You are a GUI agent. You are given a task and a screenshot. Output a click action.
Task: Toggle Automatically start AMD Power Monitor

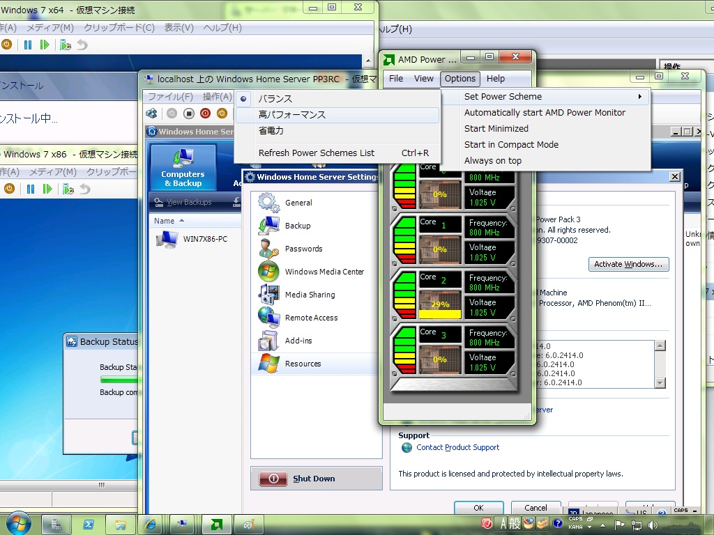pos(545,112)
